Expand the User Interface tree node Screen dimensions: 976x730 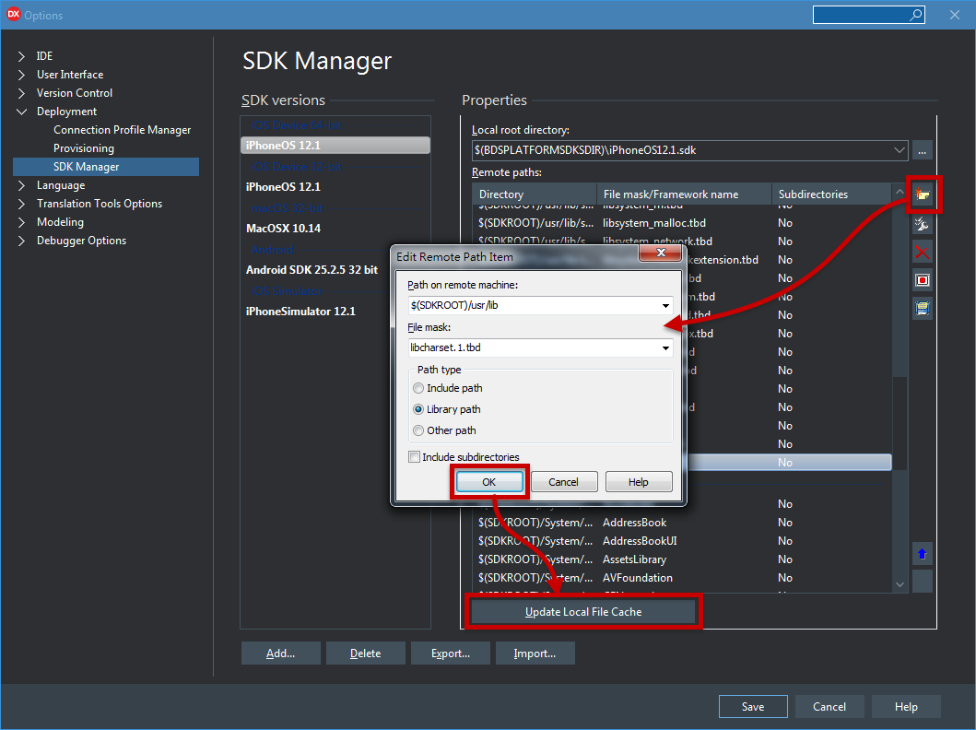tap(22, 75)
